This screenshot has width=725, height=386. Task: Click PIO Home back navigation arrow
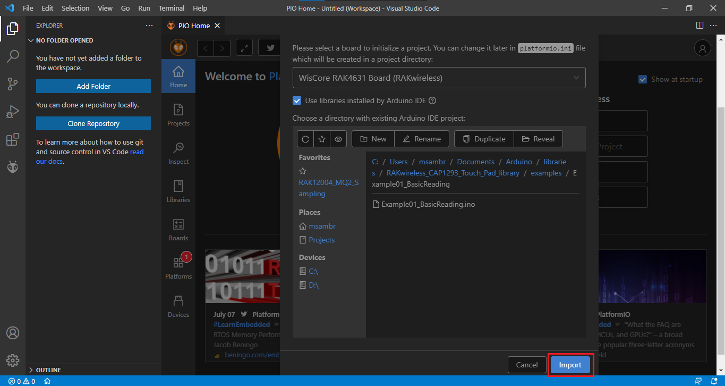206,48
